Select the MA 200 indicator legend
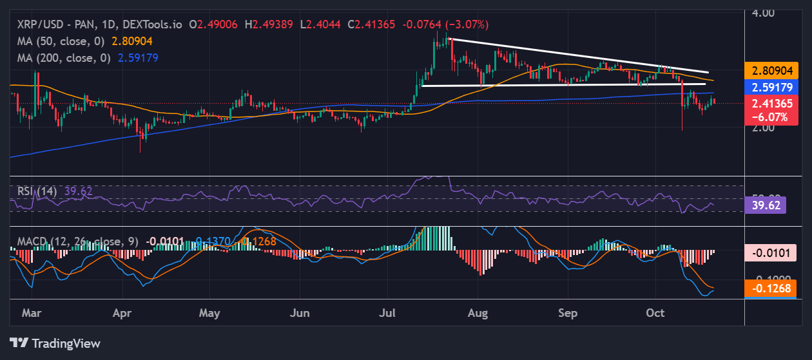 click(x=64, y=57)
